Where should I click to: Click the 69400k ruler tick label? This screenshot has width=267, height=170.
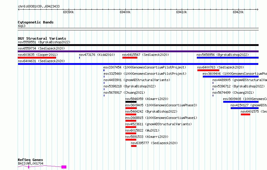(x=125, y=12)
